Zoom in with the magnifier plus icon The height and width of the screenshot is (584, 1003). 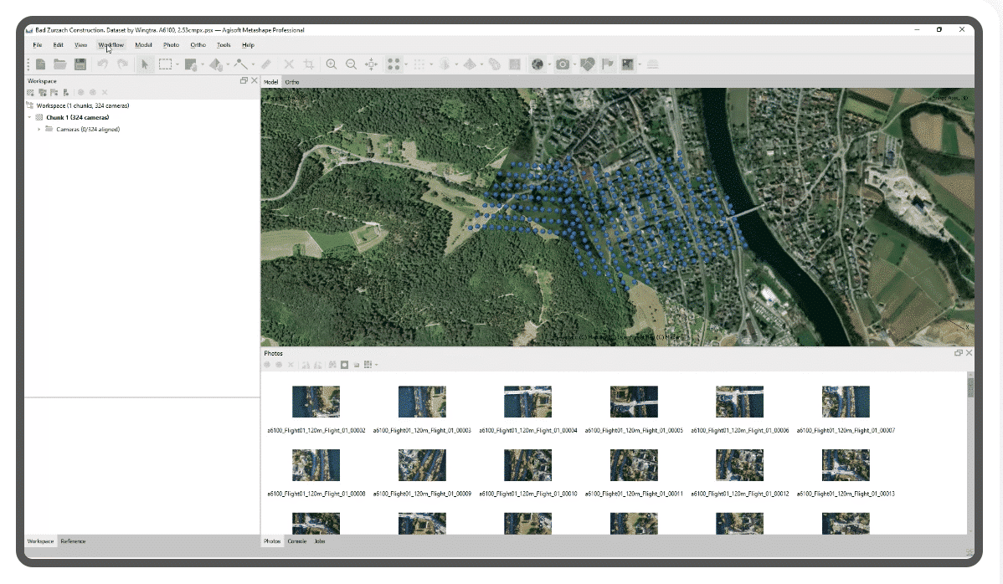pos(332,64)
